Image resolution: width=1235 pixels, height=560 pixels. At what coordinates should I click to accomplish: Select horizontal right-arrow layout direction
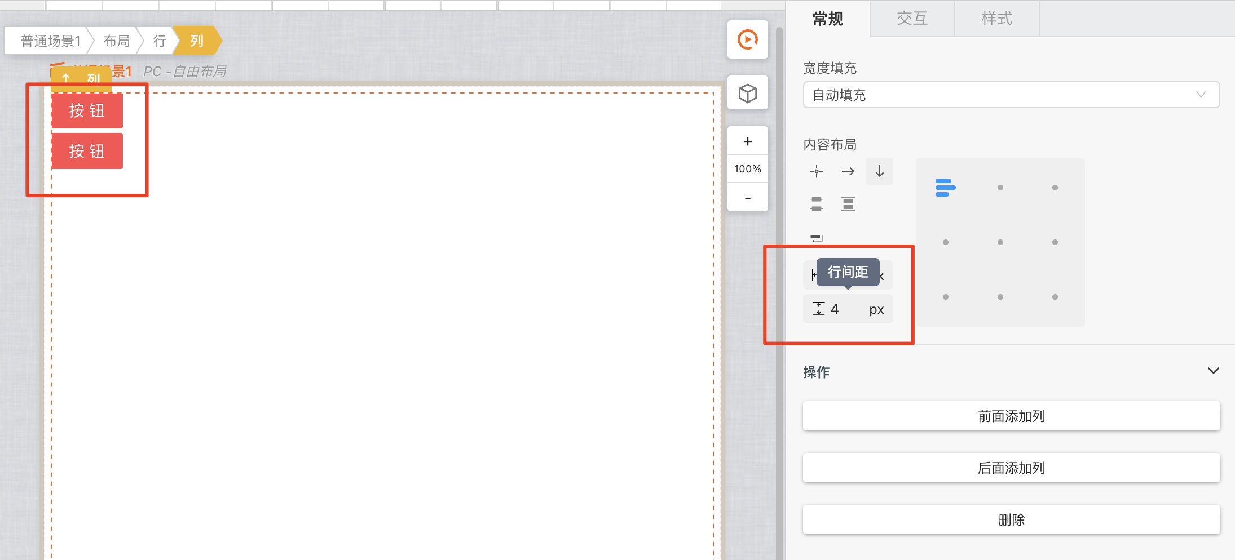848,171
